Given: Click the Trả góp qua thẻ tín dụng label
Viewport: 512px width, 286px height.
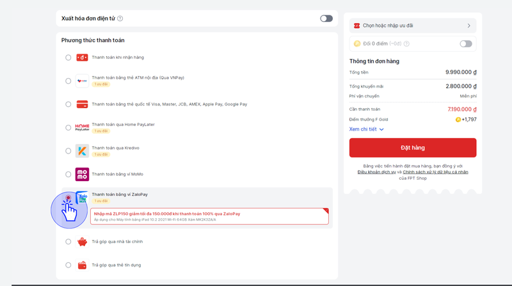Looking at the screenshot, I should coord(116,265).
